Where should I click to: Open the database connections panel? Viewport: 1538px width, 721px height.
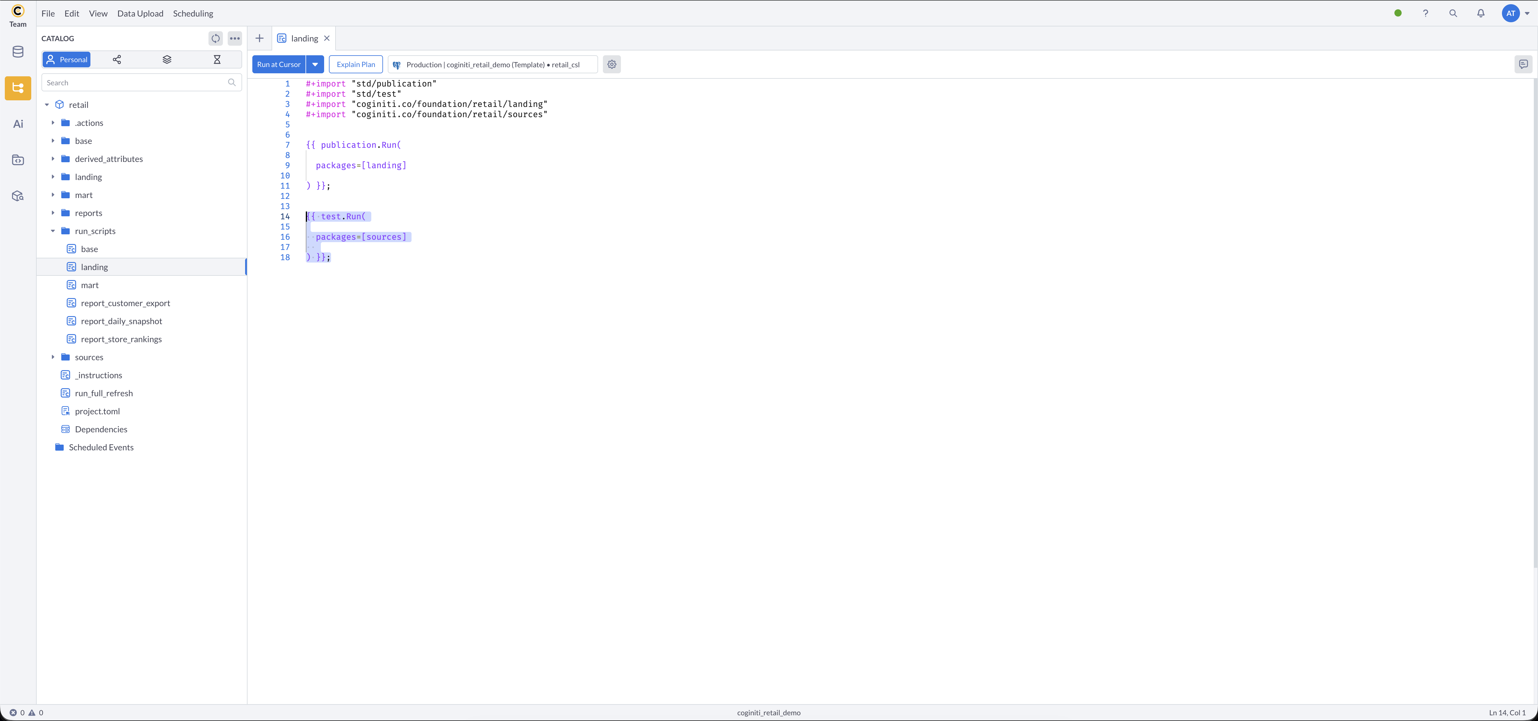click(x=17, y=51)
